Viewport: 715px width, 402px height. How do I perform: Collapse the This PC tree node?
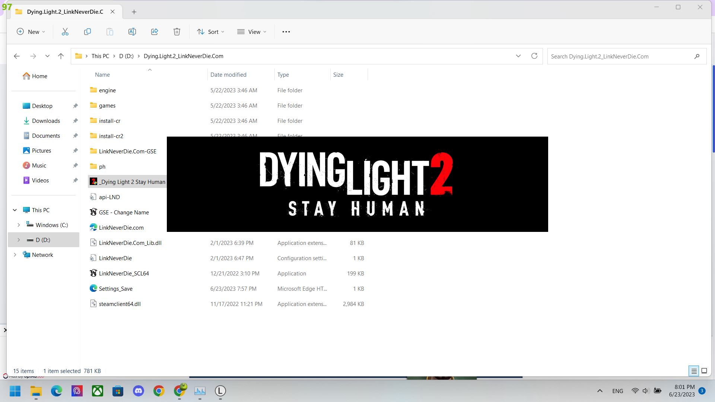coord(15,210)
